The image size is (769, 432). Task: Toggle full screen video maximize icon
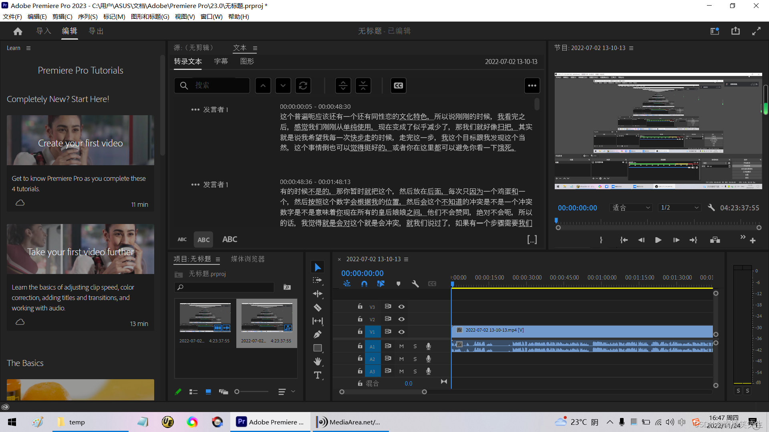pos(756,31)
